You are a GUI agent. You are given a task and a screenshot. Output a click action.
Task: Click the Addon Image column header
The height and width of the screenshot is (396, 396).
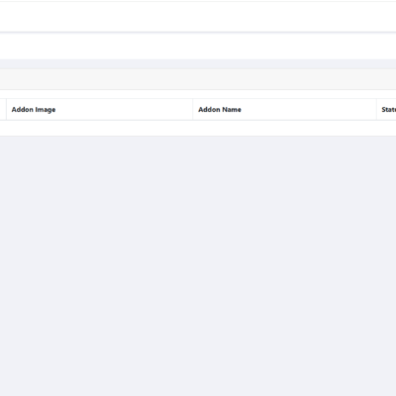100,110
